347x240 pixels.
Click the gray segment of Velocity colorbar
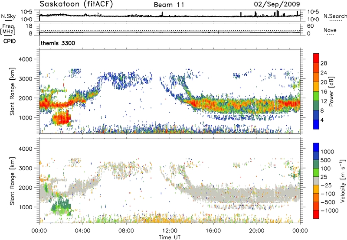coord(316,181)
